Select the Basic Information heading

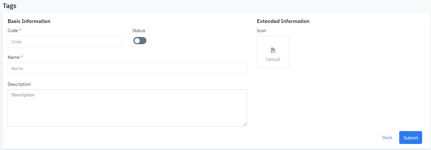(29, 21)
